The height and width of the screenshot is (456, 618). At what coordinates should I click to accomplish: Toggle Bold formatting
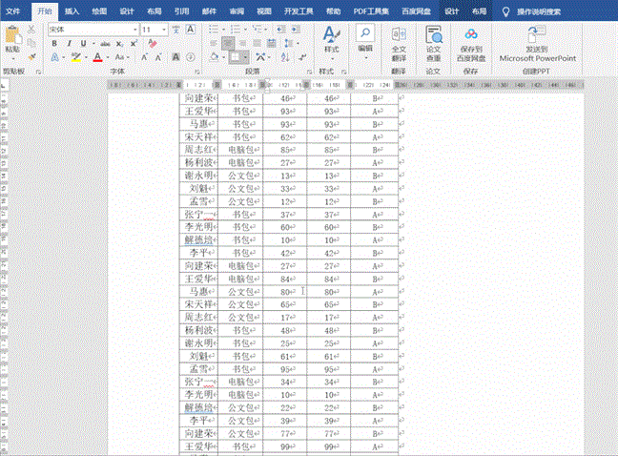[x=54, y=44]
